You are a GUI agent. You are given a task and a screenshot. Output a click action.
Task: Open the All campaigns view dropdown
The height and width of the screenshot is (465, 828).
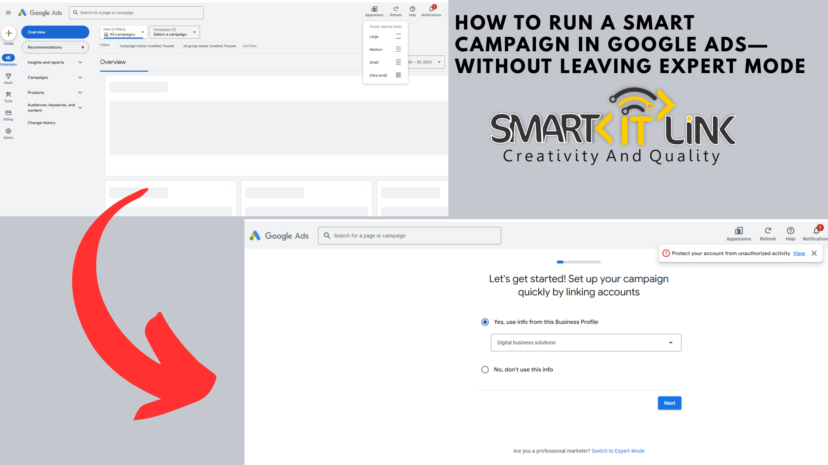pos(123,32)
